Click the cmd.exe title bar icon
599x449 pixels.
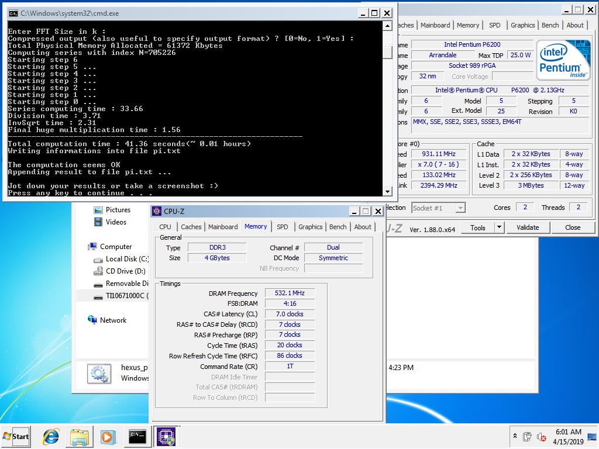13,13
